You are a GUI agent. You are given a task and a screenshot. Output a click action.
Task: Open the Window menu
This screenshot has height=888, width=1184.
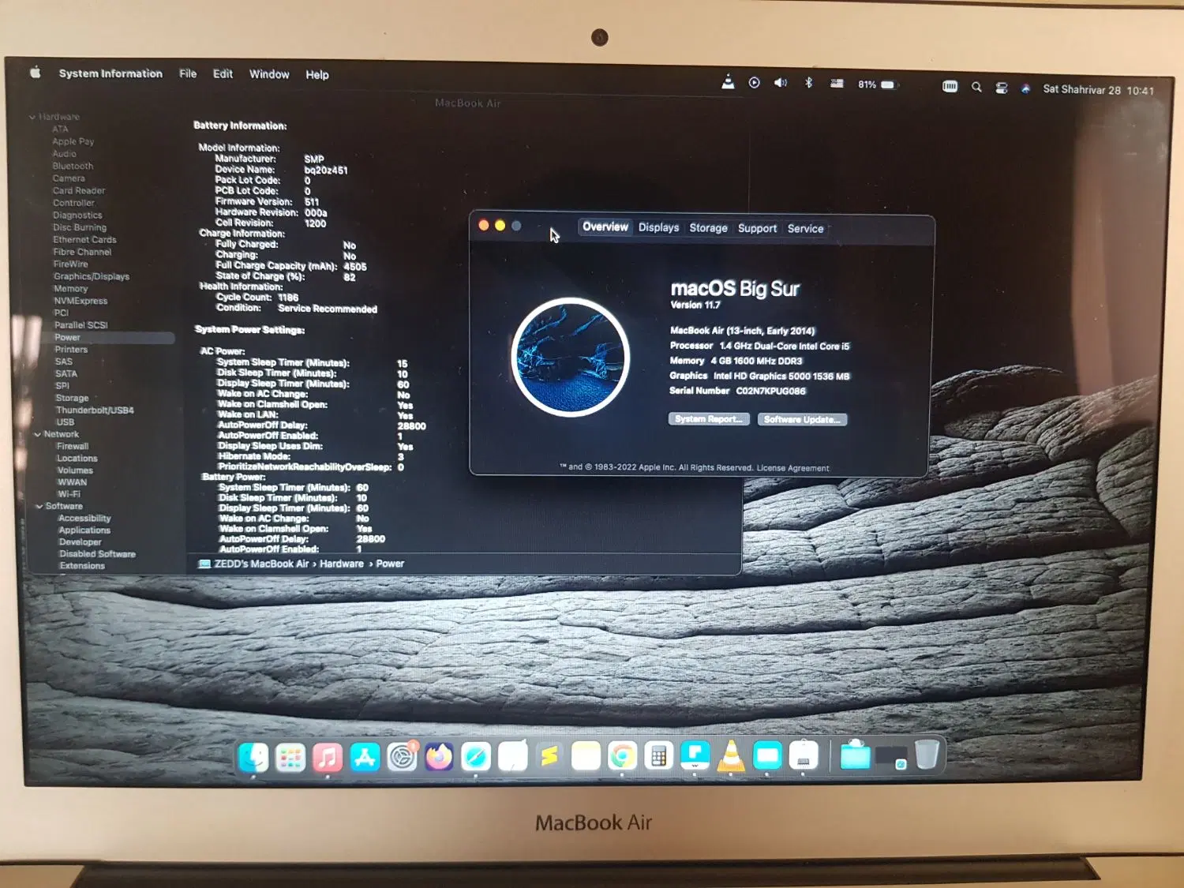tap(269, 74)
